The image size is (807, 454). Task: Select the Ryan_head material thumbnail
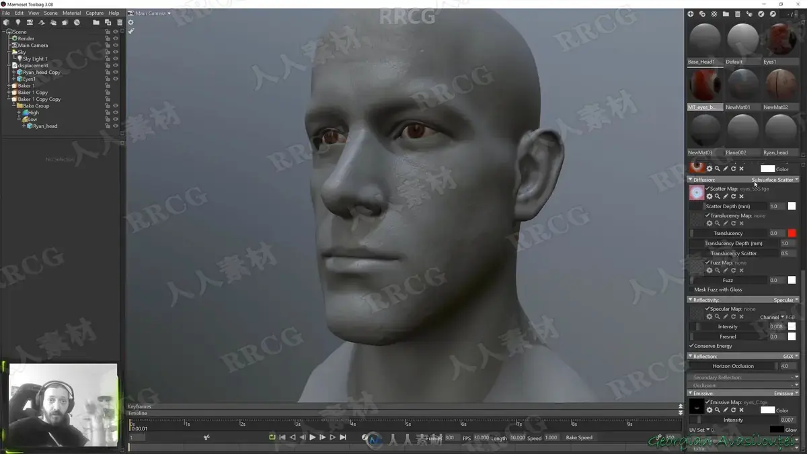point(781,130)
